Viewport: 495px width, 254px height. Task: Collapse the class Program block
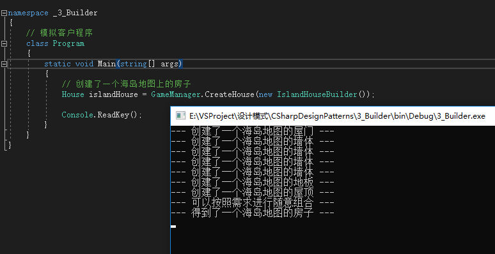click(x=4, y=43)
